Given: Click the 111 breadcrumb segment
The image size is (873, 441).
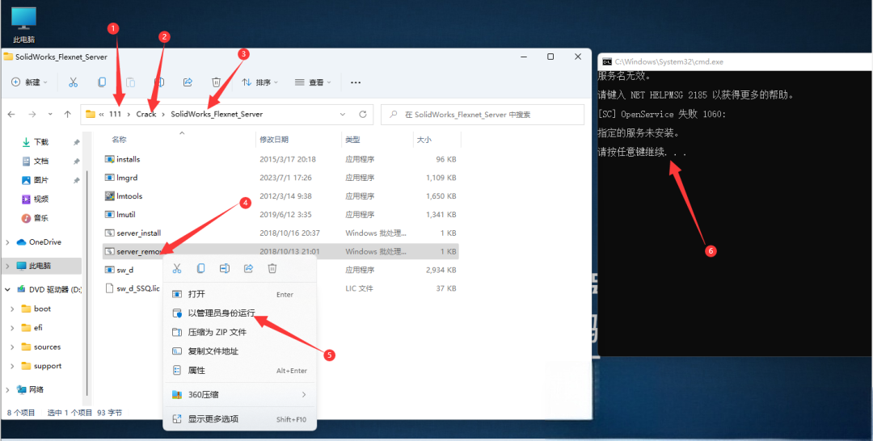Looking at the screenshot, I should coord(115,114).
